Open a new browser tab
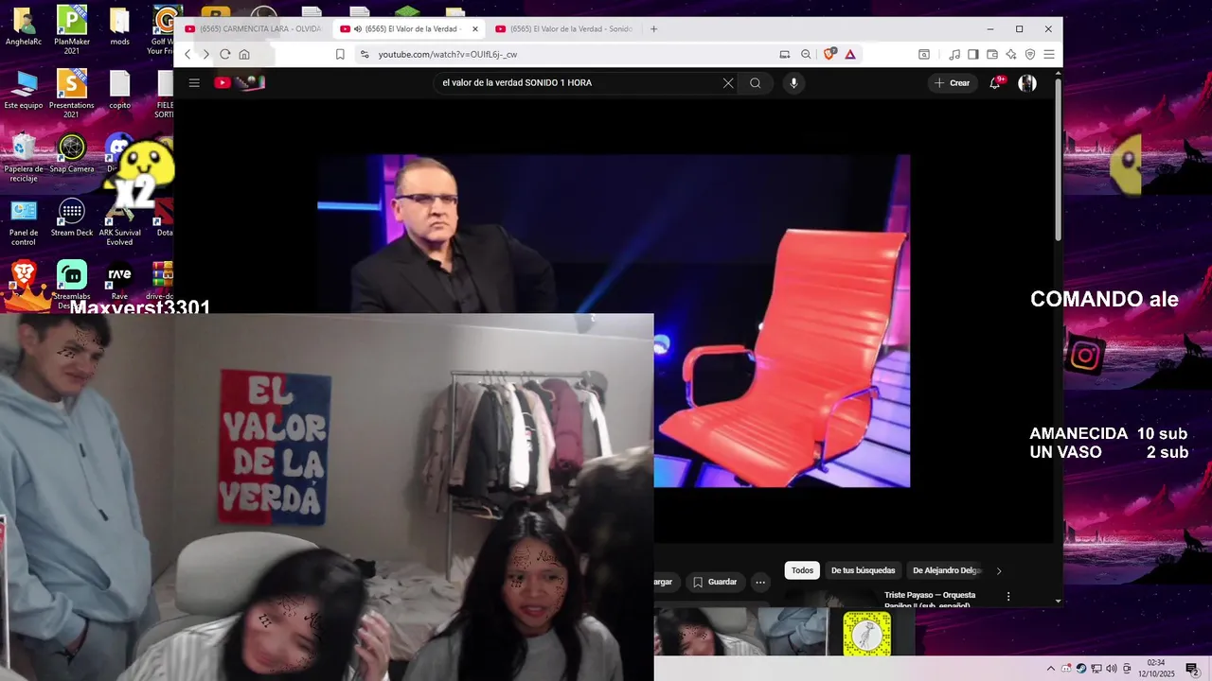The height and width of the screenshot is (681, 1212). (x=653, y=28)
